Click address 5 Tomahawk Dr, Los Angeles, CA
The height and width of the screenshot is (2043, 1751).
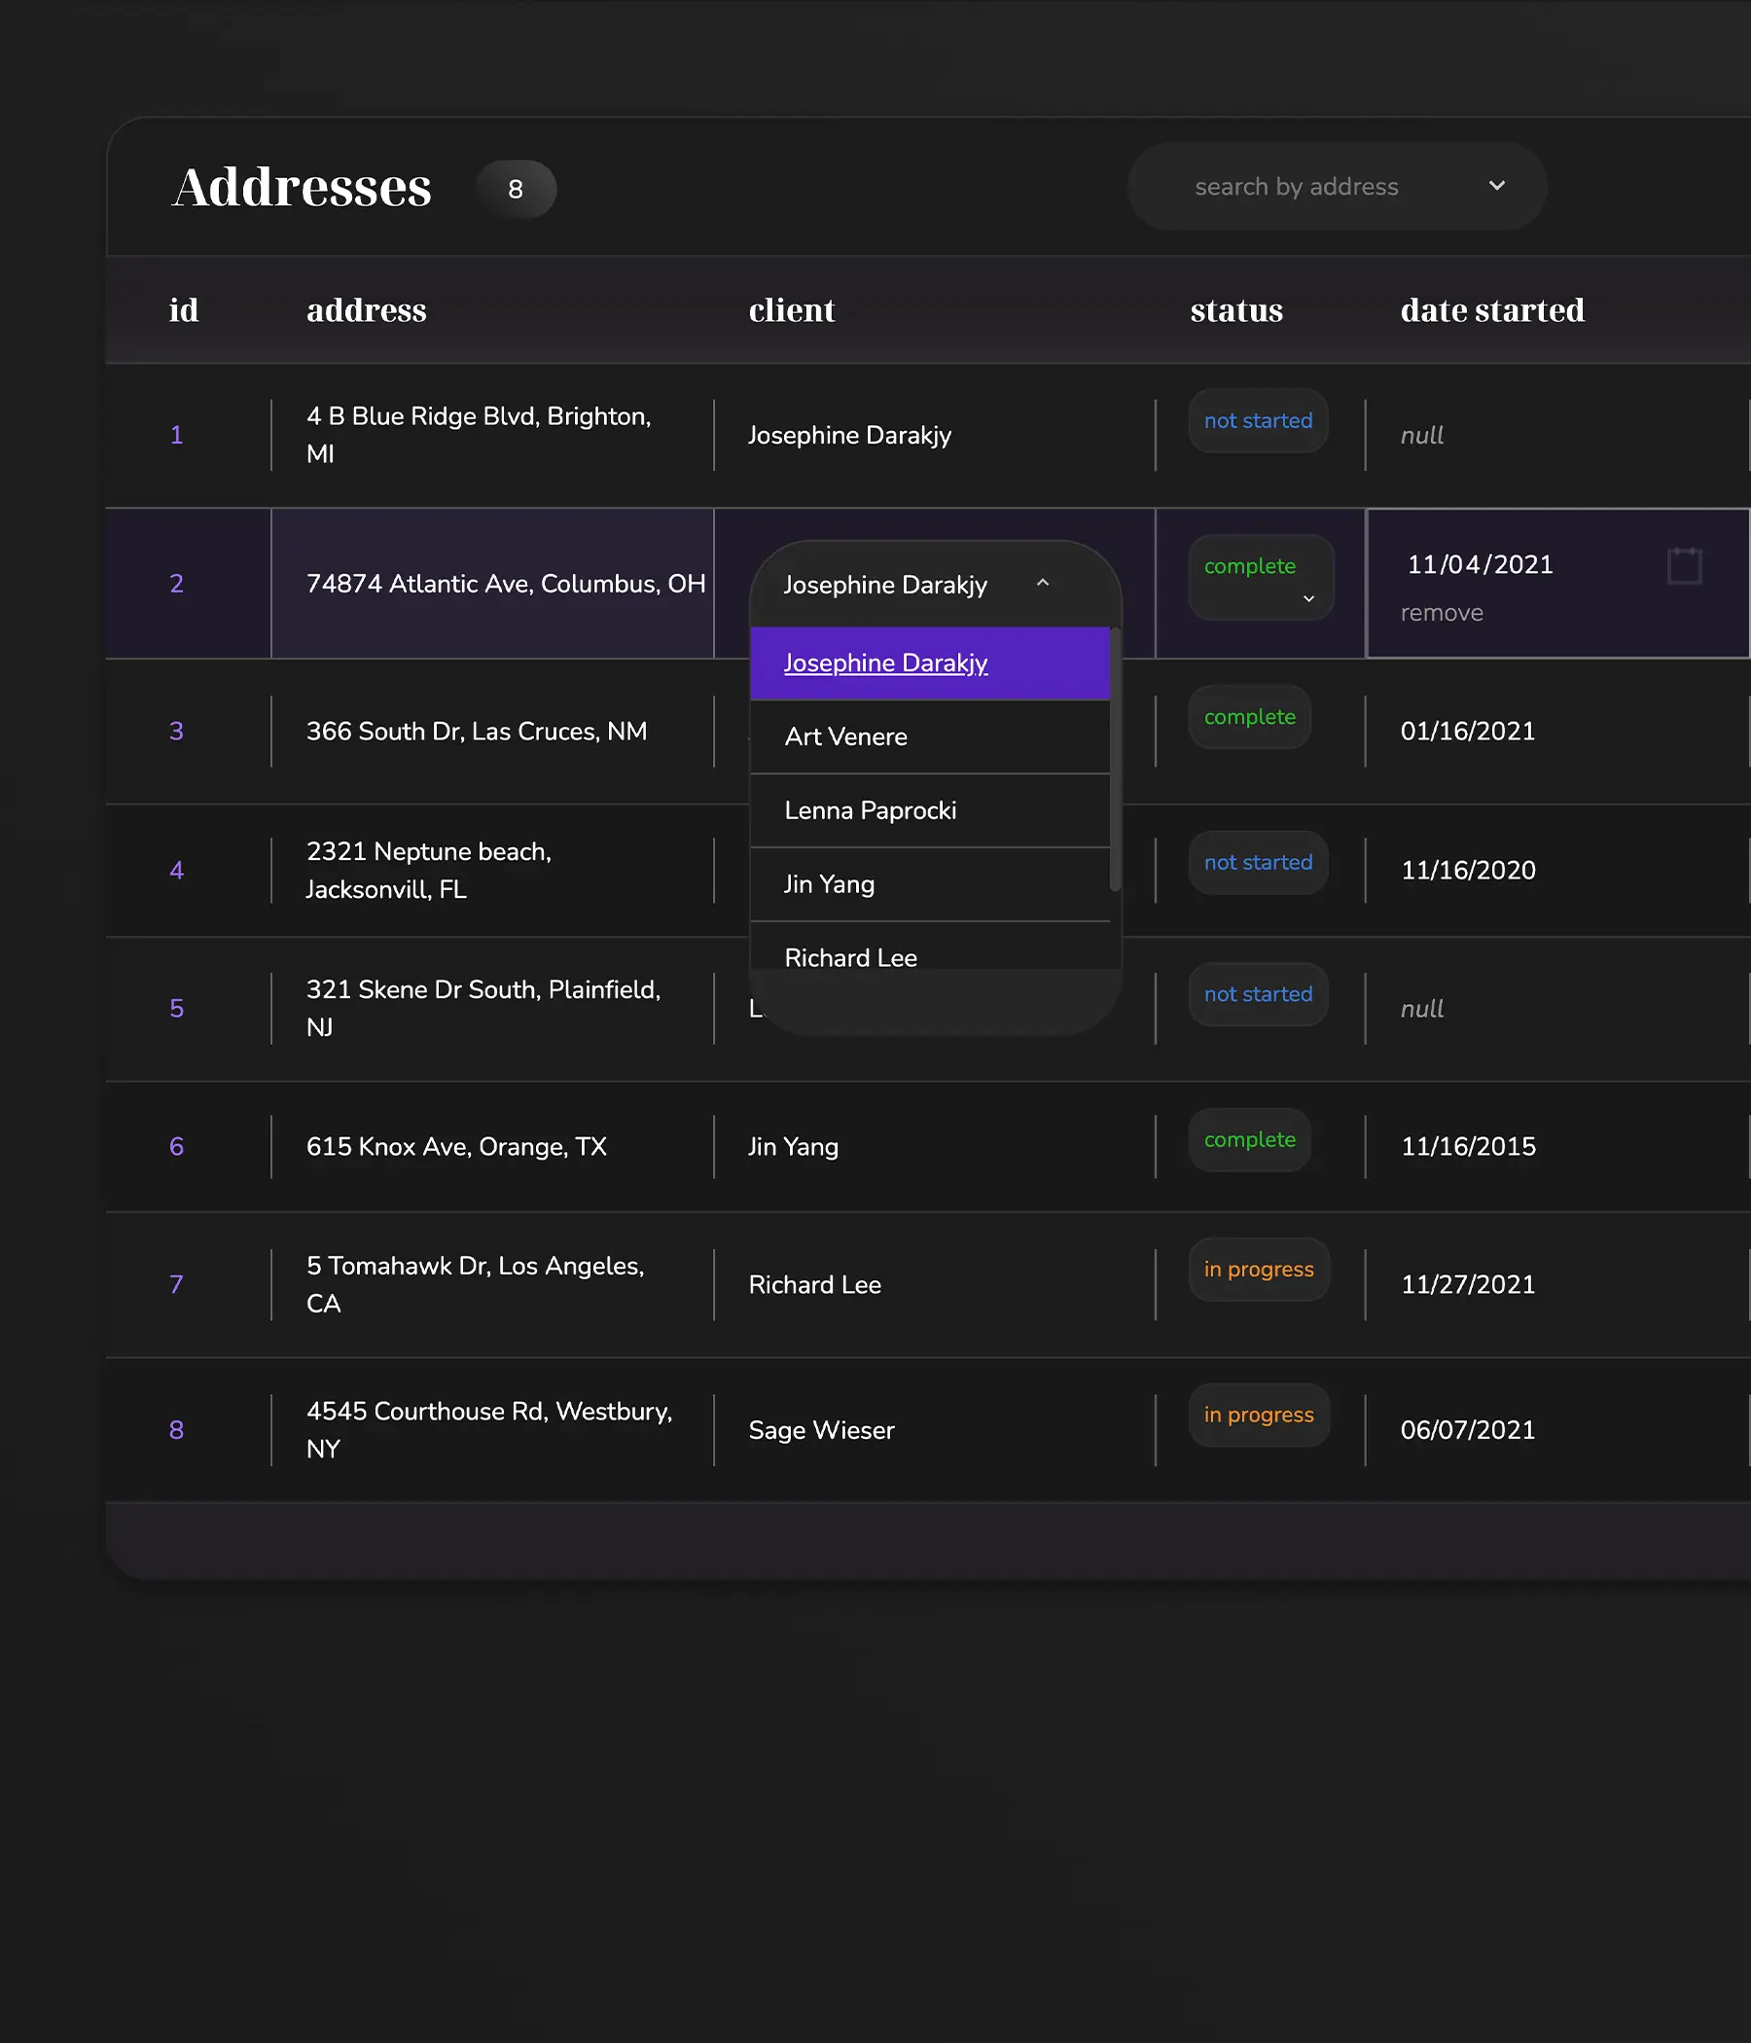[x=476, y=1285]
